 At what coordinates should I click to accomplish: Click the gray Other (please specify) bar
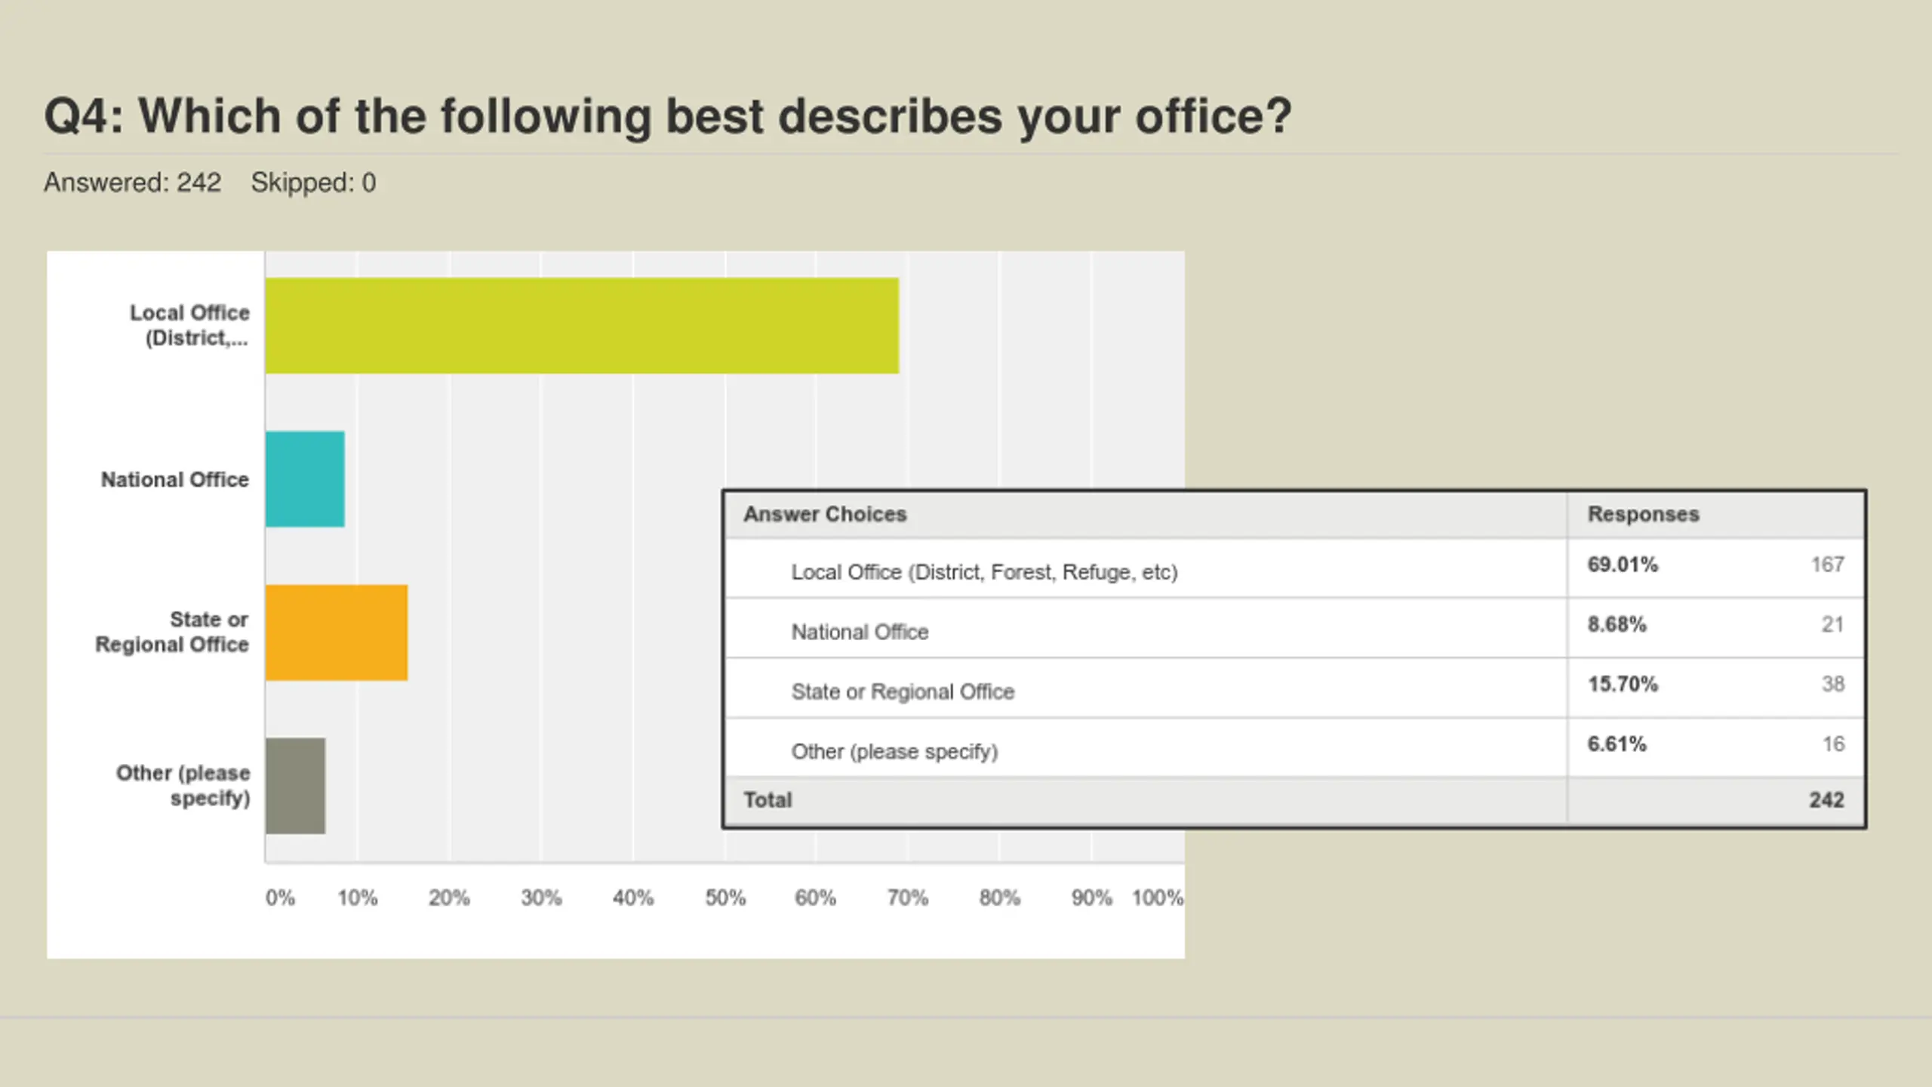(295, 786)
